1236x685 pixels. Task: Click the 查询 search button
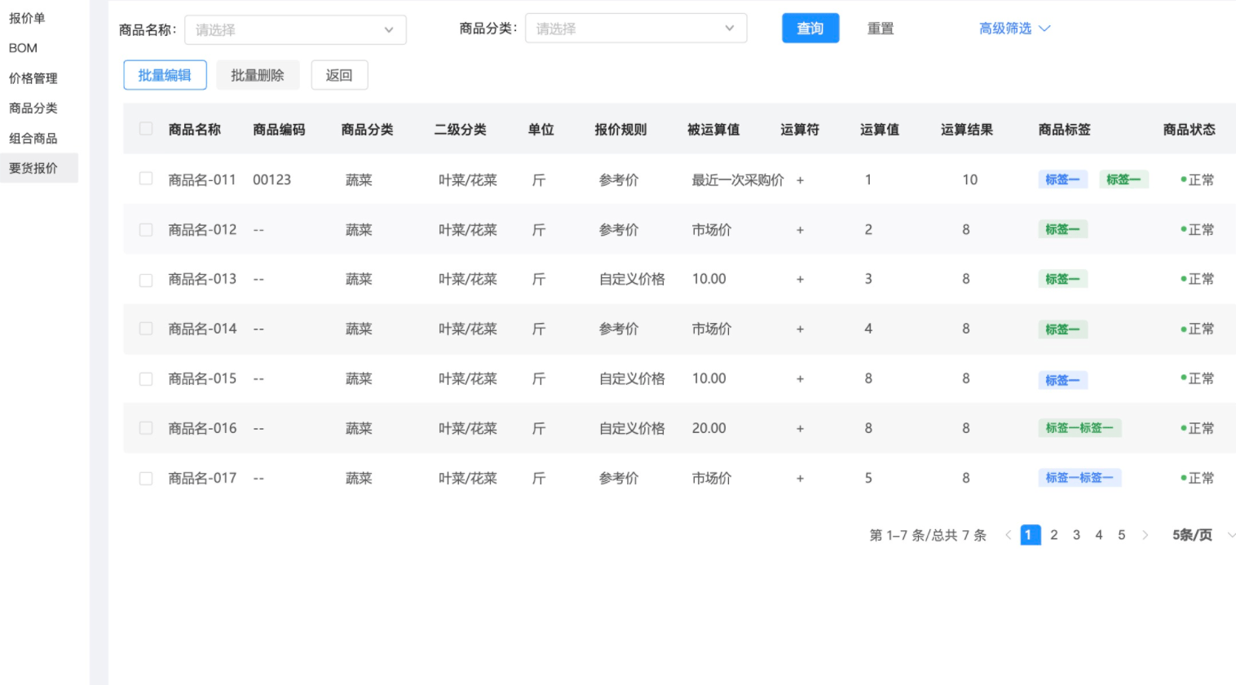pyautogui.click(x=810, y=29)
